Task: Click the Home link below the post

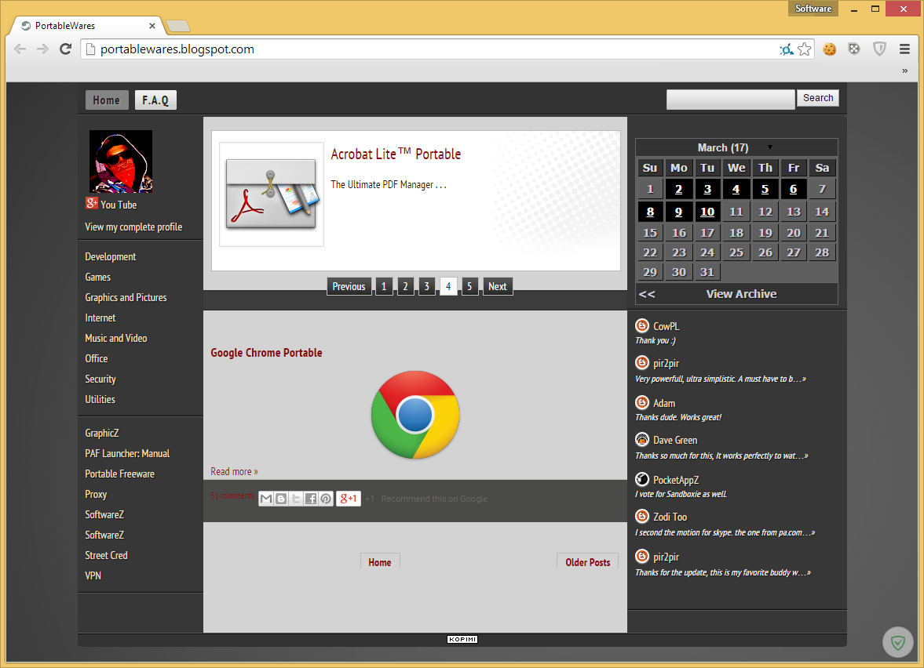Action: (x=379, y=562)
